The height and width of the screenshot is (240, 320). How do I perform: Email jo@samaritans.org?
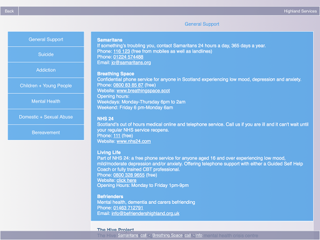click(131, 62)
